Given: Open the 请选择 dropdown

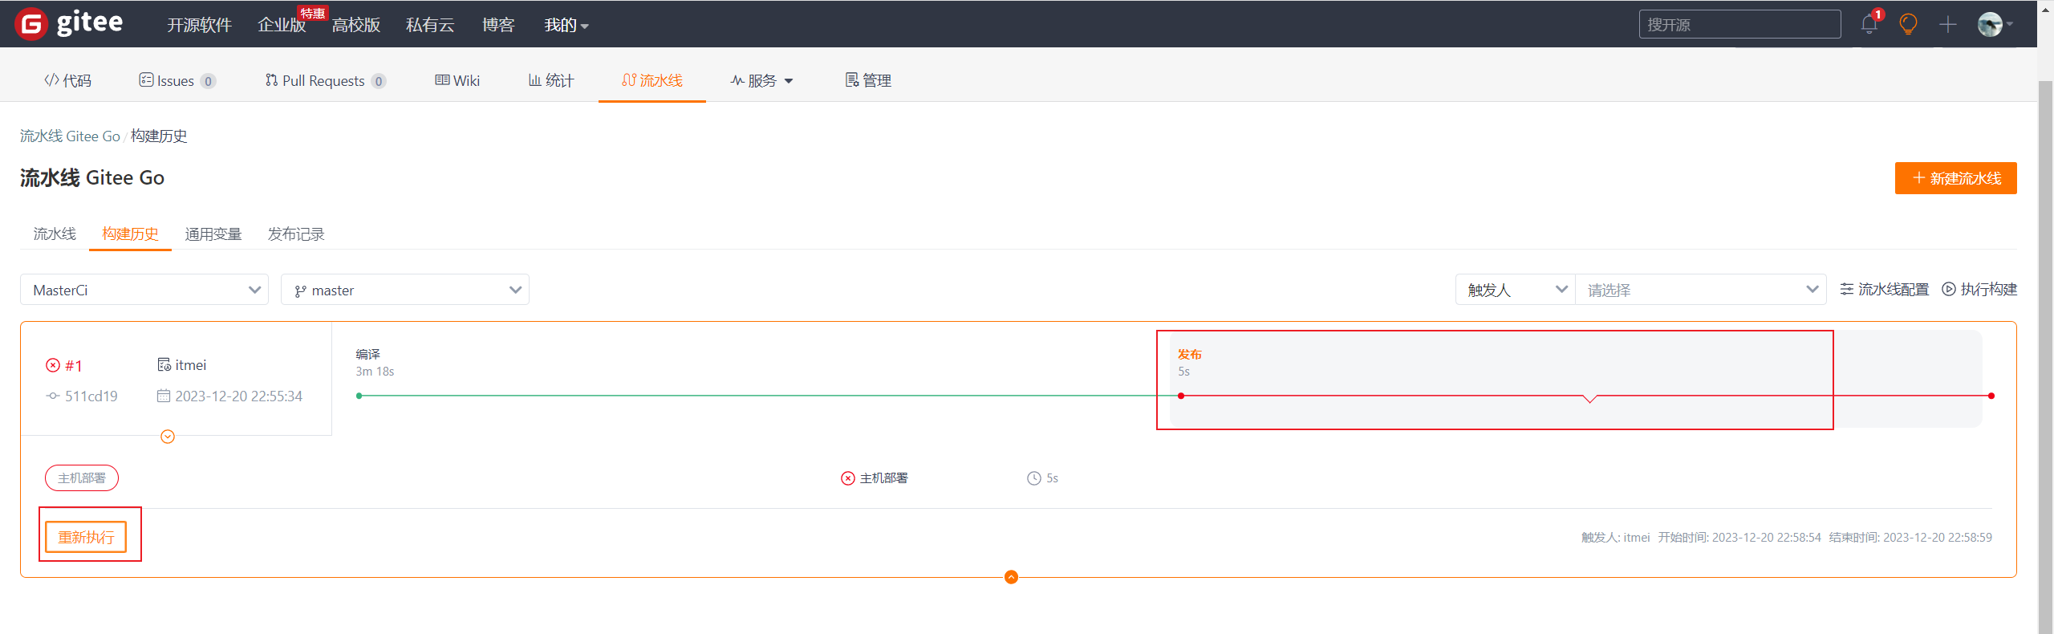Looking at the screenshot, I should point(1701,290).
